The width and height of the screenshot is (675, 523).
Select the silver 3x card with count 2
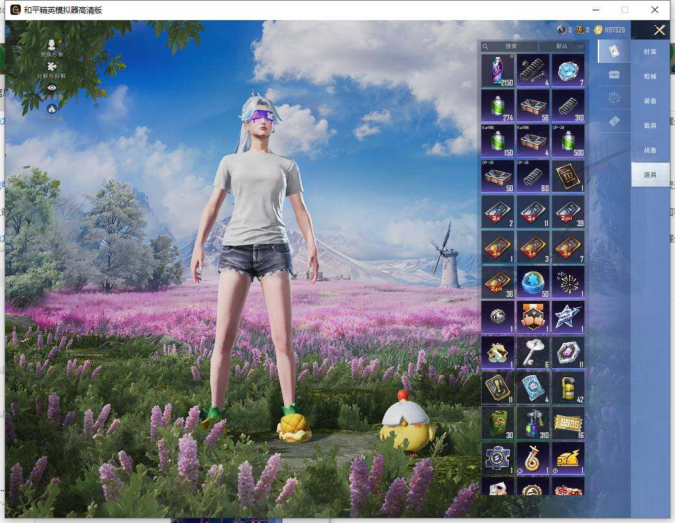pos(498,211)
